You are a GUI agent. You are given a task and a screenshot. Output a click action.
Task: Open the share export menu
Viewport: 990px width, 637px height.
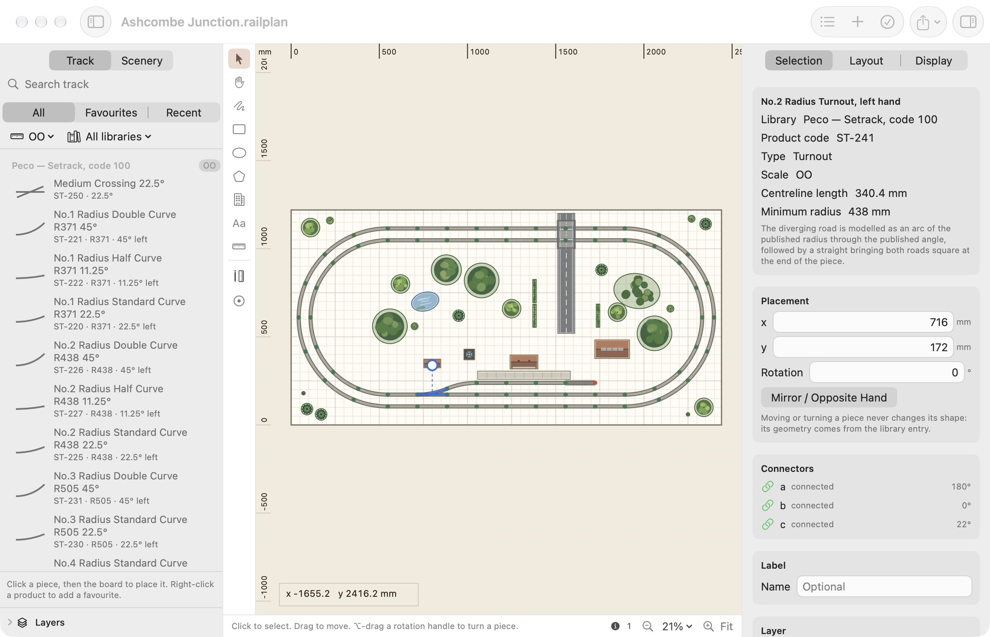pos(928,22)
